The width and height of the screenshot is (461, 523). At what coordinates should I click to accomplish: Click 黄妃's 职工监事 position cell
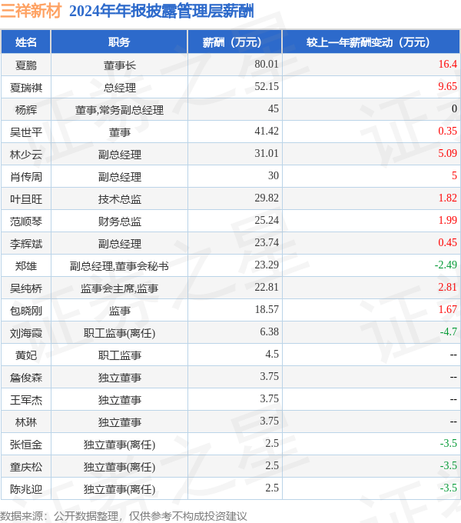click(120, 355)
